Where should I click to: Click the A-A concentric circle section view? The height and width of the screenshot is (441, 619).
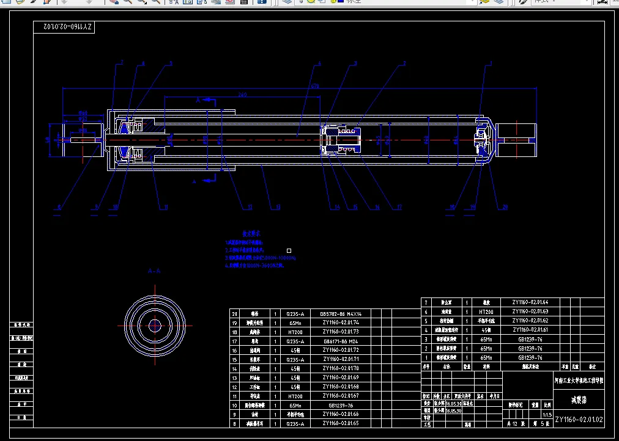[155, 326]
